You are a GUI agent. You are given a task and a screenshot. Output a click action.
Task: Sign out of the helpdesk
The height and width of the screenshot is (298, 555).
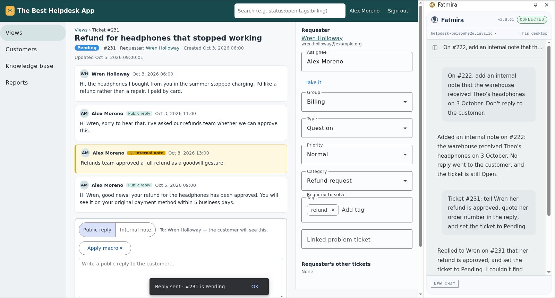tap(398, 11)
